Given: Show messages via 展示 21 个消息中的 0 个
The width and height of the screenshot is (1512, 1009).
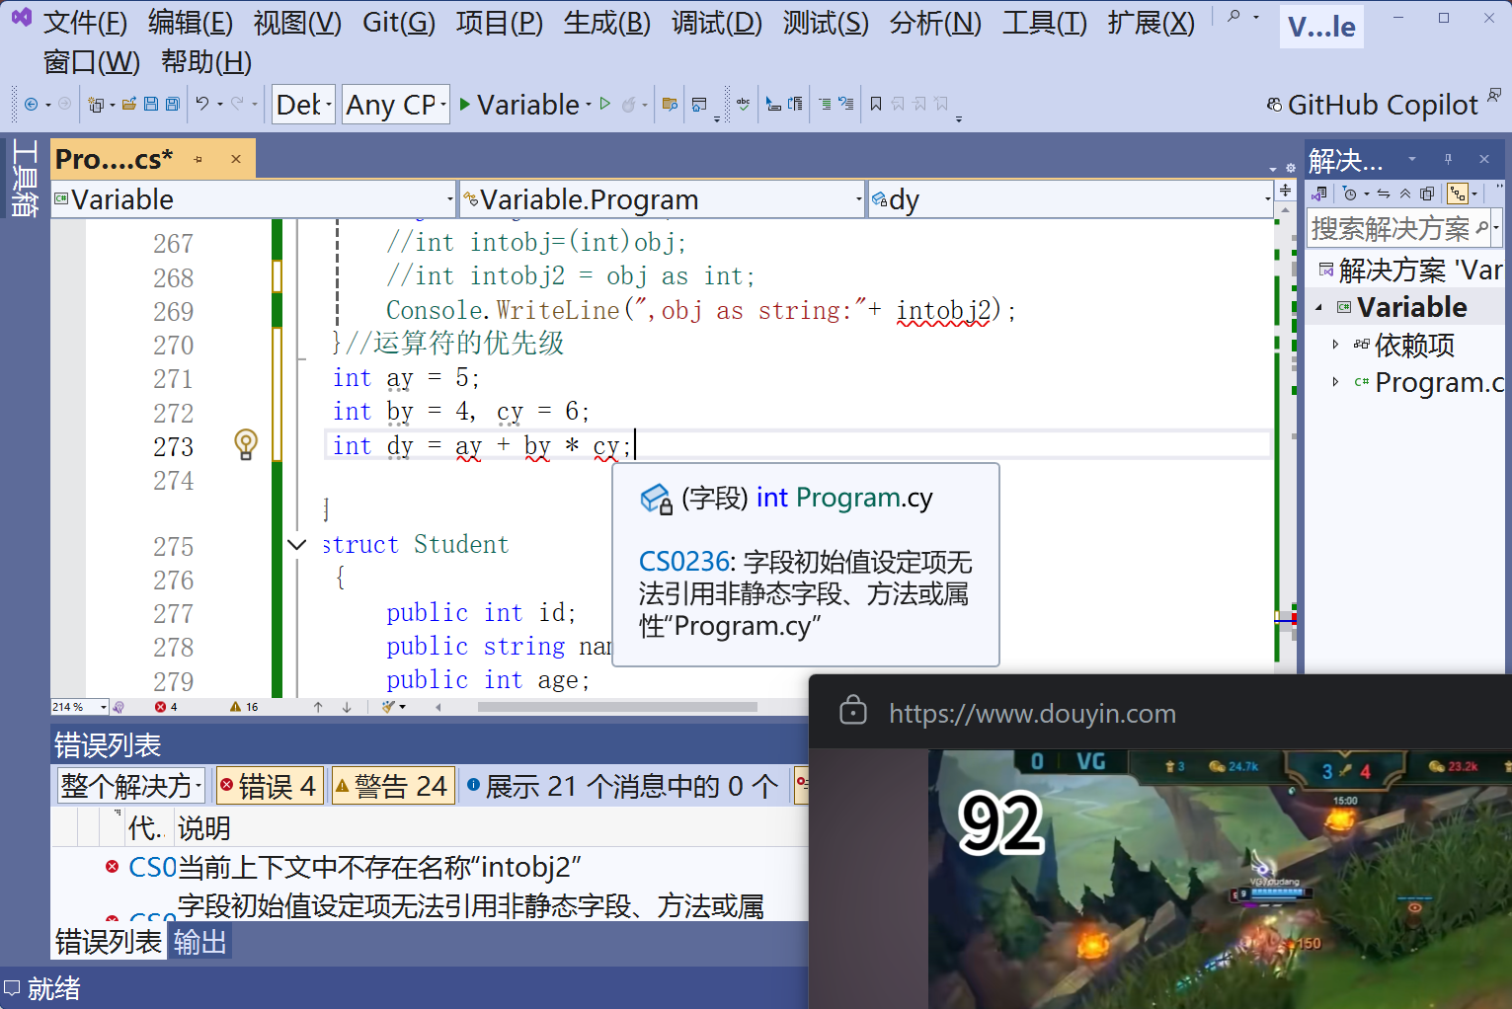Looking at the screenshot, I should coord(620,785).
